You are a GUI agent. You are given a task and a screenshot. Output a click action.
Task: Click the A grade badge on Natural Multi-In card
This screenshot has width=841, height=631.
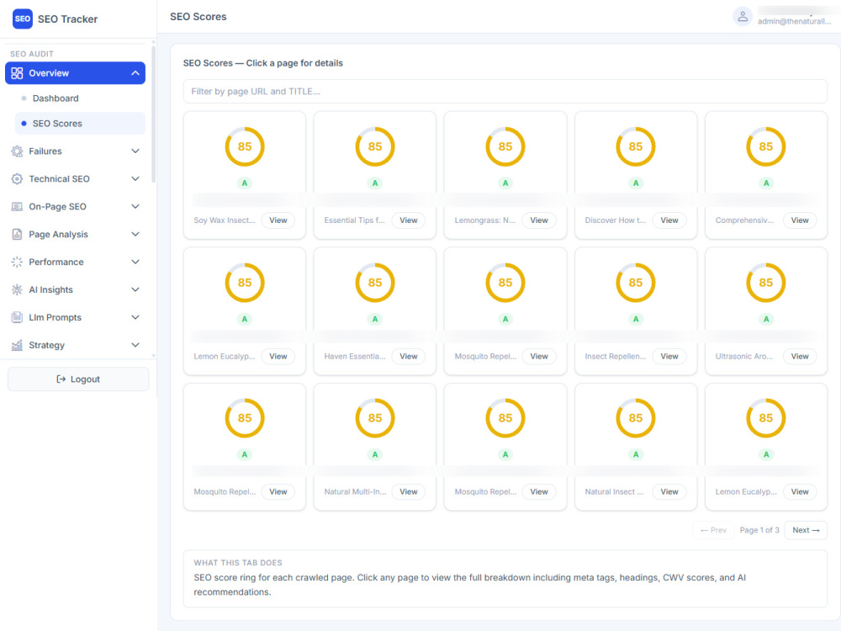coord(375,454)
